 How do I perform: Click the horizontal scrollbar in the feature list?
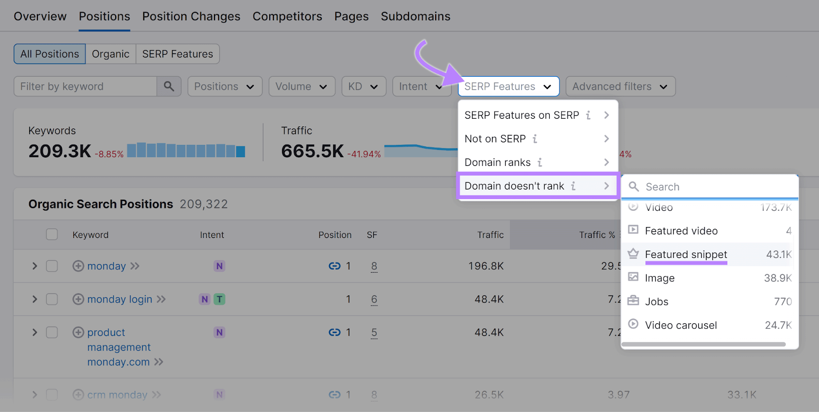pos(704,344)
